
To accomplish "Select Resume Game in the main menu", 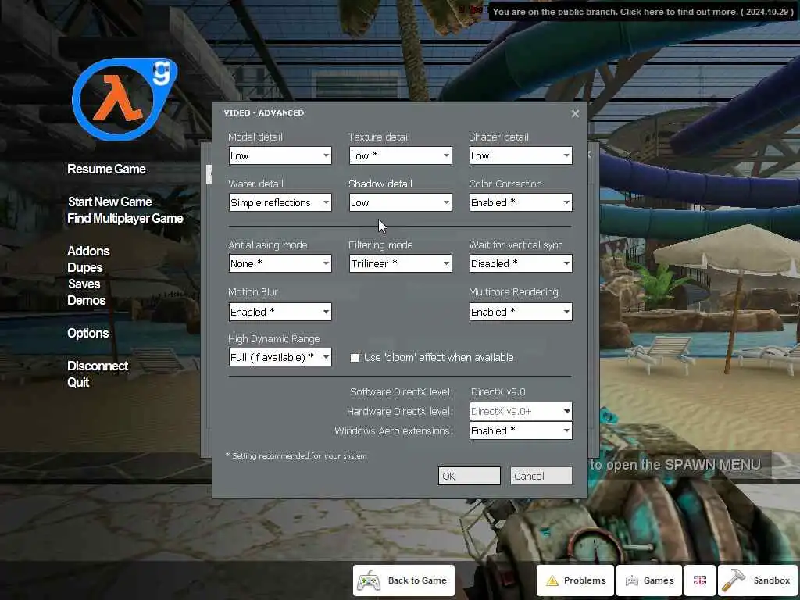I will pos(106,169).
